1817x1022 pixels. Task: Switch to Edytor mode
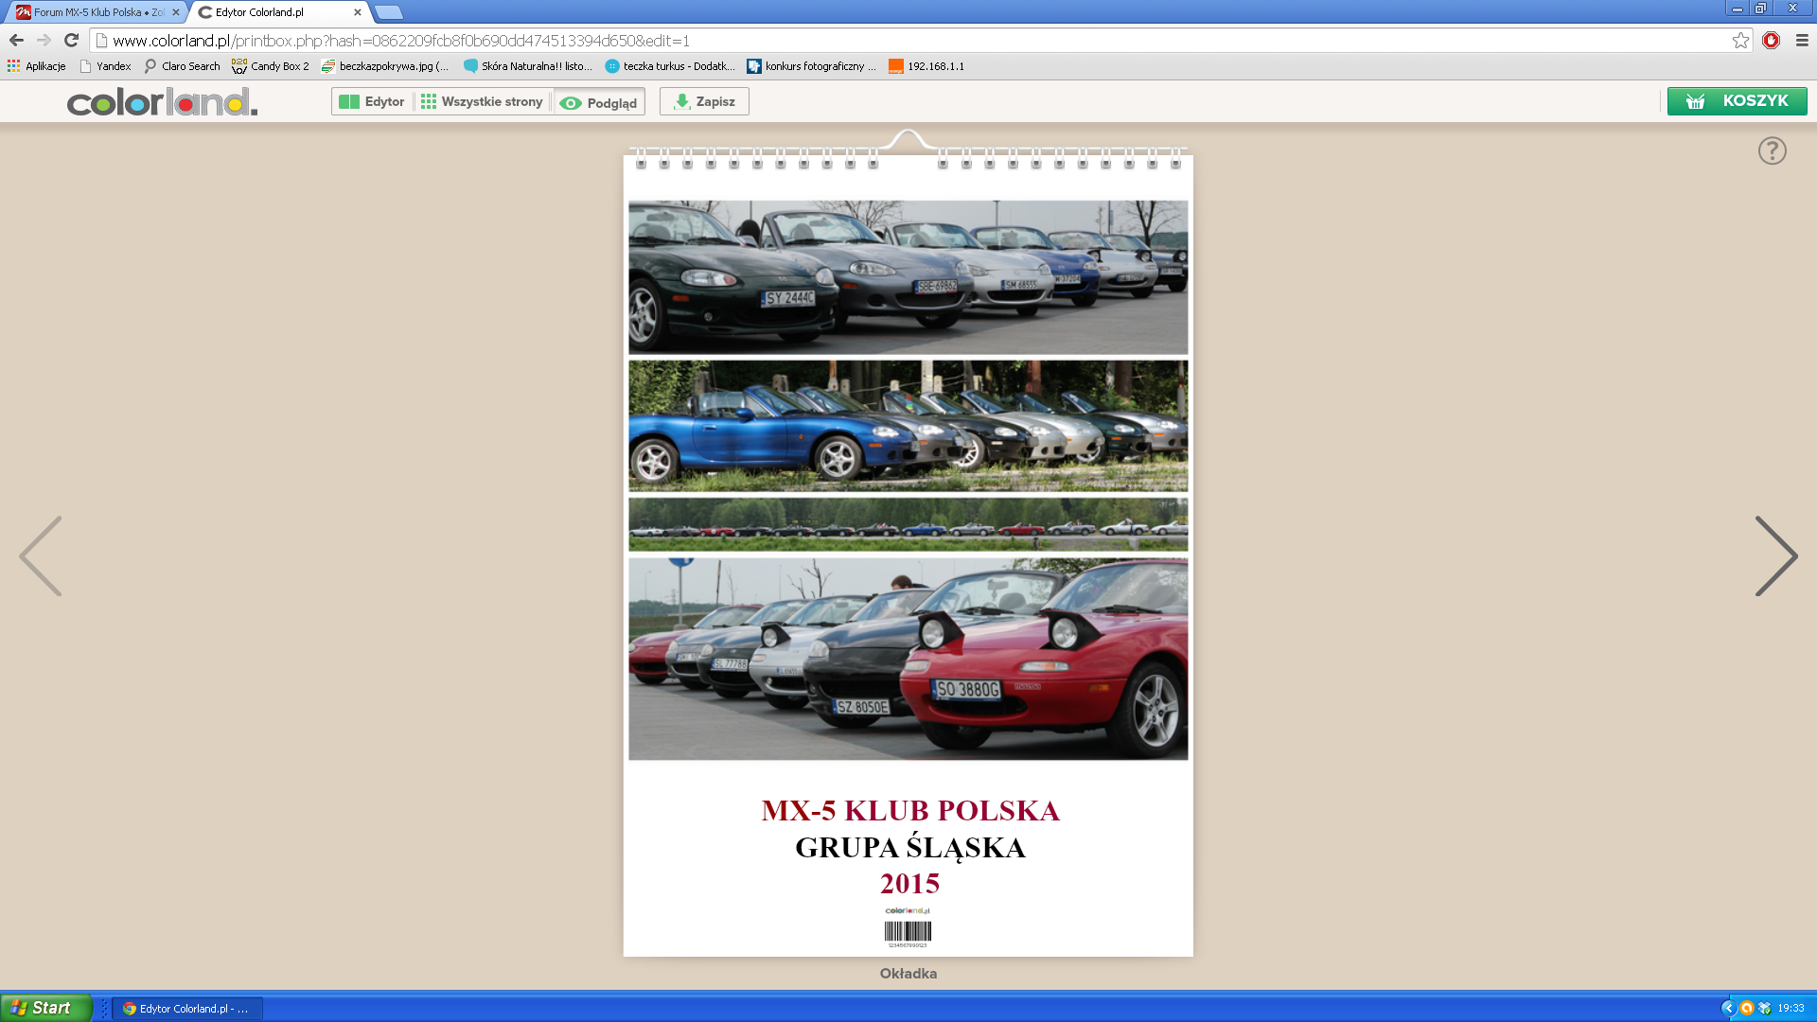[x=372, y=101]
